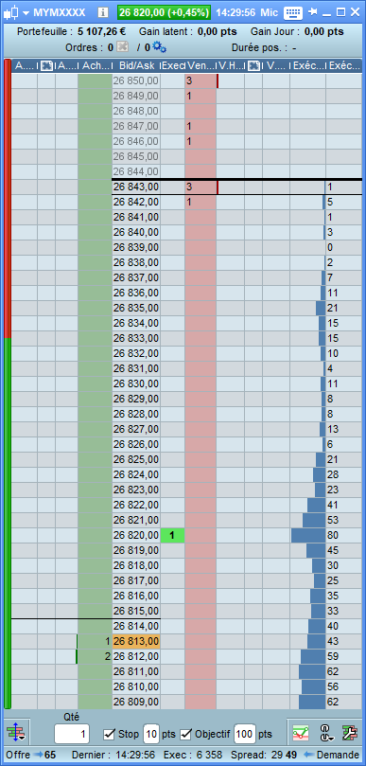
Task: Click the Ven... column header
Action: click(200, 66)
